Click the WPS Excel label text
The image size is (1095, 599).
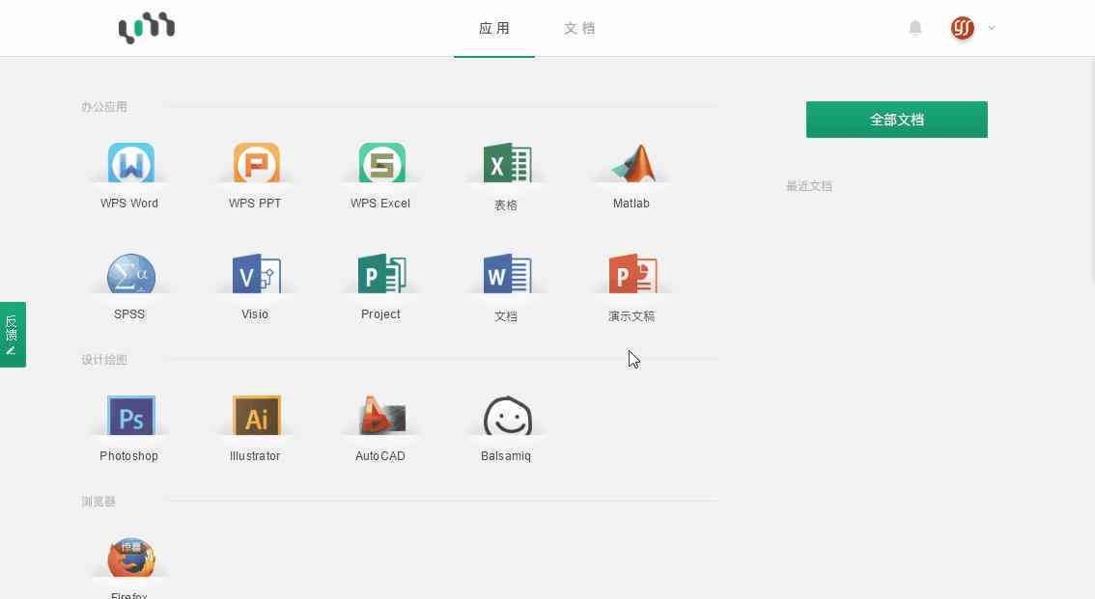pos(380,203)
